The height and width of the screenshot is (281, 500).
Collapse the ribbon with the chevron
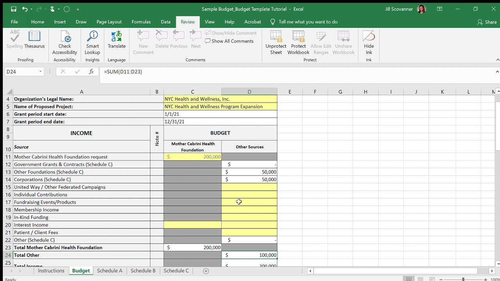pyautogui.click(x=498, y=60)
